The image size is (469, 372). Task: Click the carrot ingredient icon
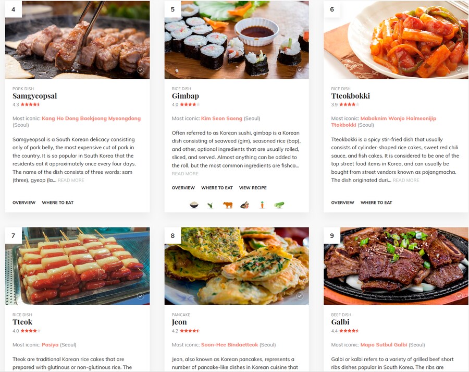262,205
